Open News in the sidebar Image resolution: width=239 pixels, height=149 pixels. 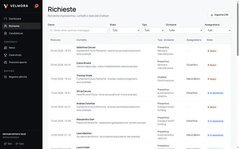[21, 48]
